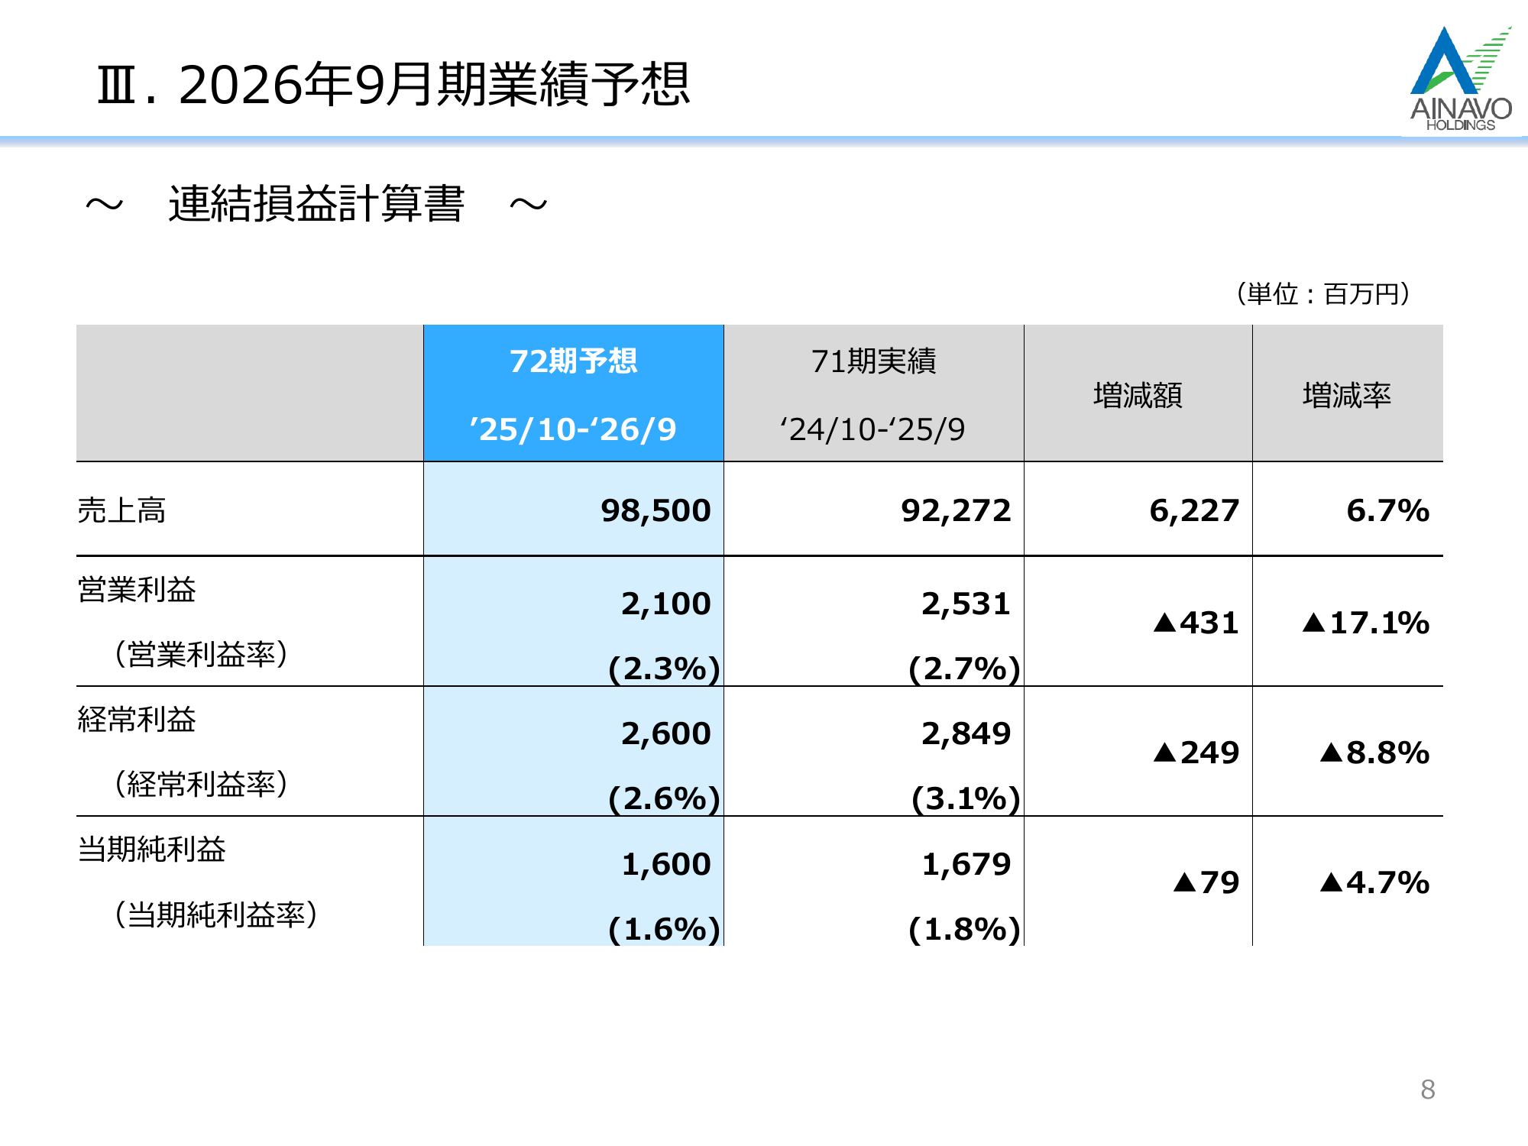This screenshot has width=1528, height=1146.
Task: Click the 増減額 column header
Action: [x=1137, y=395]
